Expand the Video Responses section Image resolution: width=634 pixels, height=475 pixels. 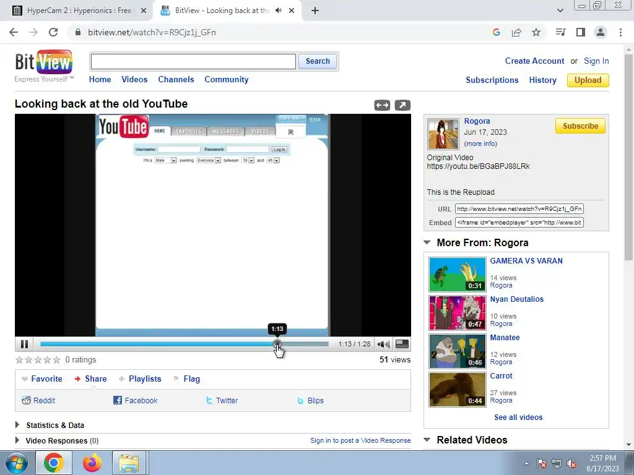pyautogui.click(x=57, y=440)
